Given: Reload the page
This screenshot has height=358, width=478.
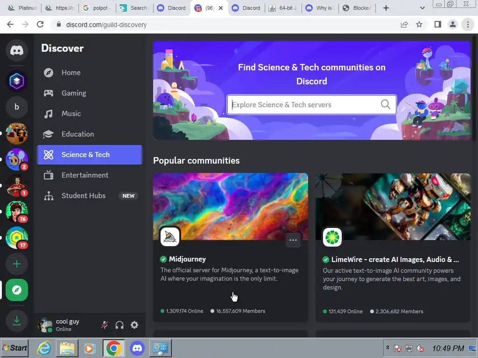Looking at the screenshot, I should pos(40,24).
